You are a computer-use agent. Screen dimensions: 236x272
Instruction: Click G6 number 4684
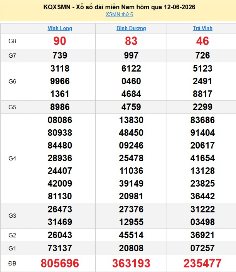tap(131, 94)
